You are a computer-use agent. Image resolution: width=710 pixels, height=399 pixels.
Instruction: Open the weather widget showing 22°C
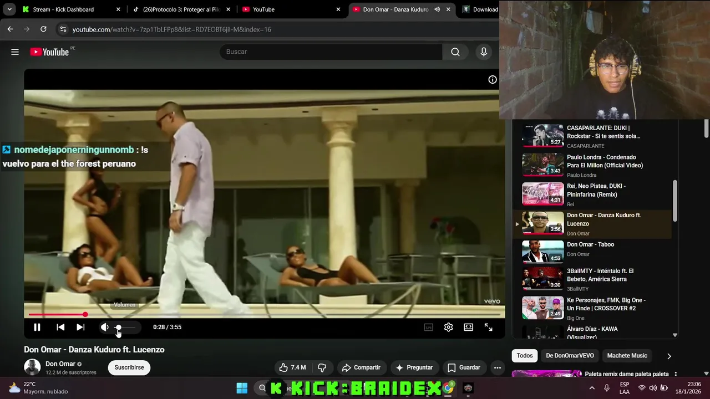tap(39, 388)
